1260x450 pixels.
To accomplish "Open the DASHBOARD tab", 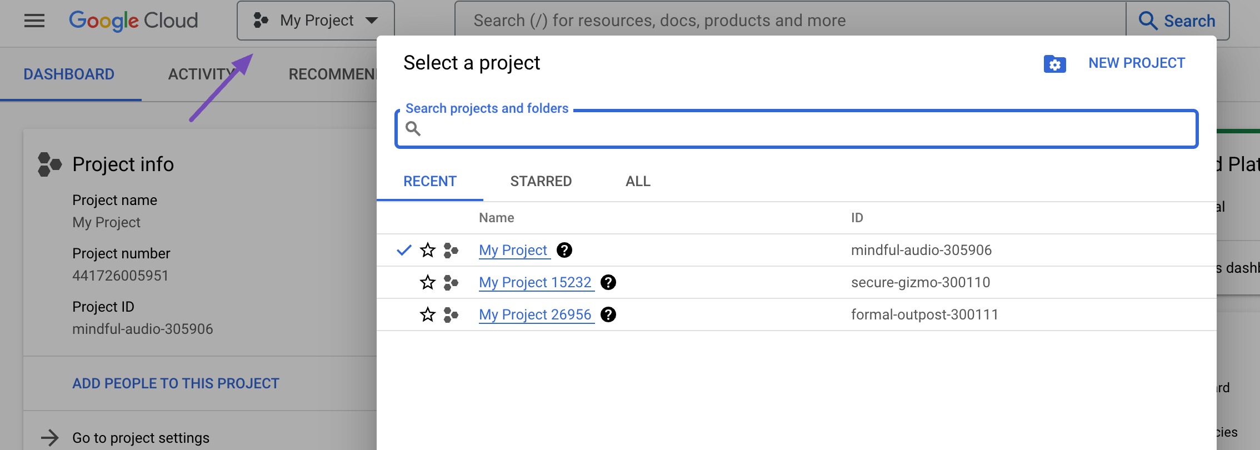I will (x=69, y=74).
